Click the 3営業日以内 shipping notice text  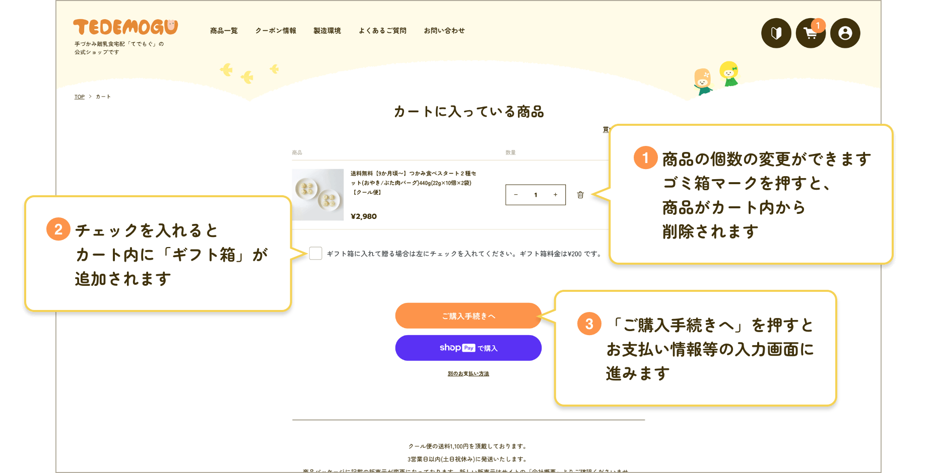tap(468, 459)
